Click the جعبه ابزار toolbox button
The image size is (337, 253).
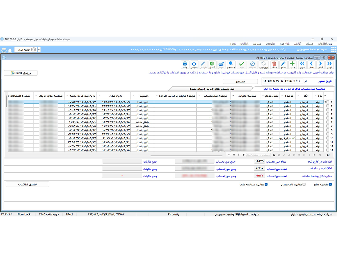26,50
